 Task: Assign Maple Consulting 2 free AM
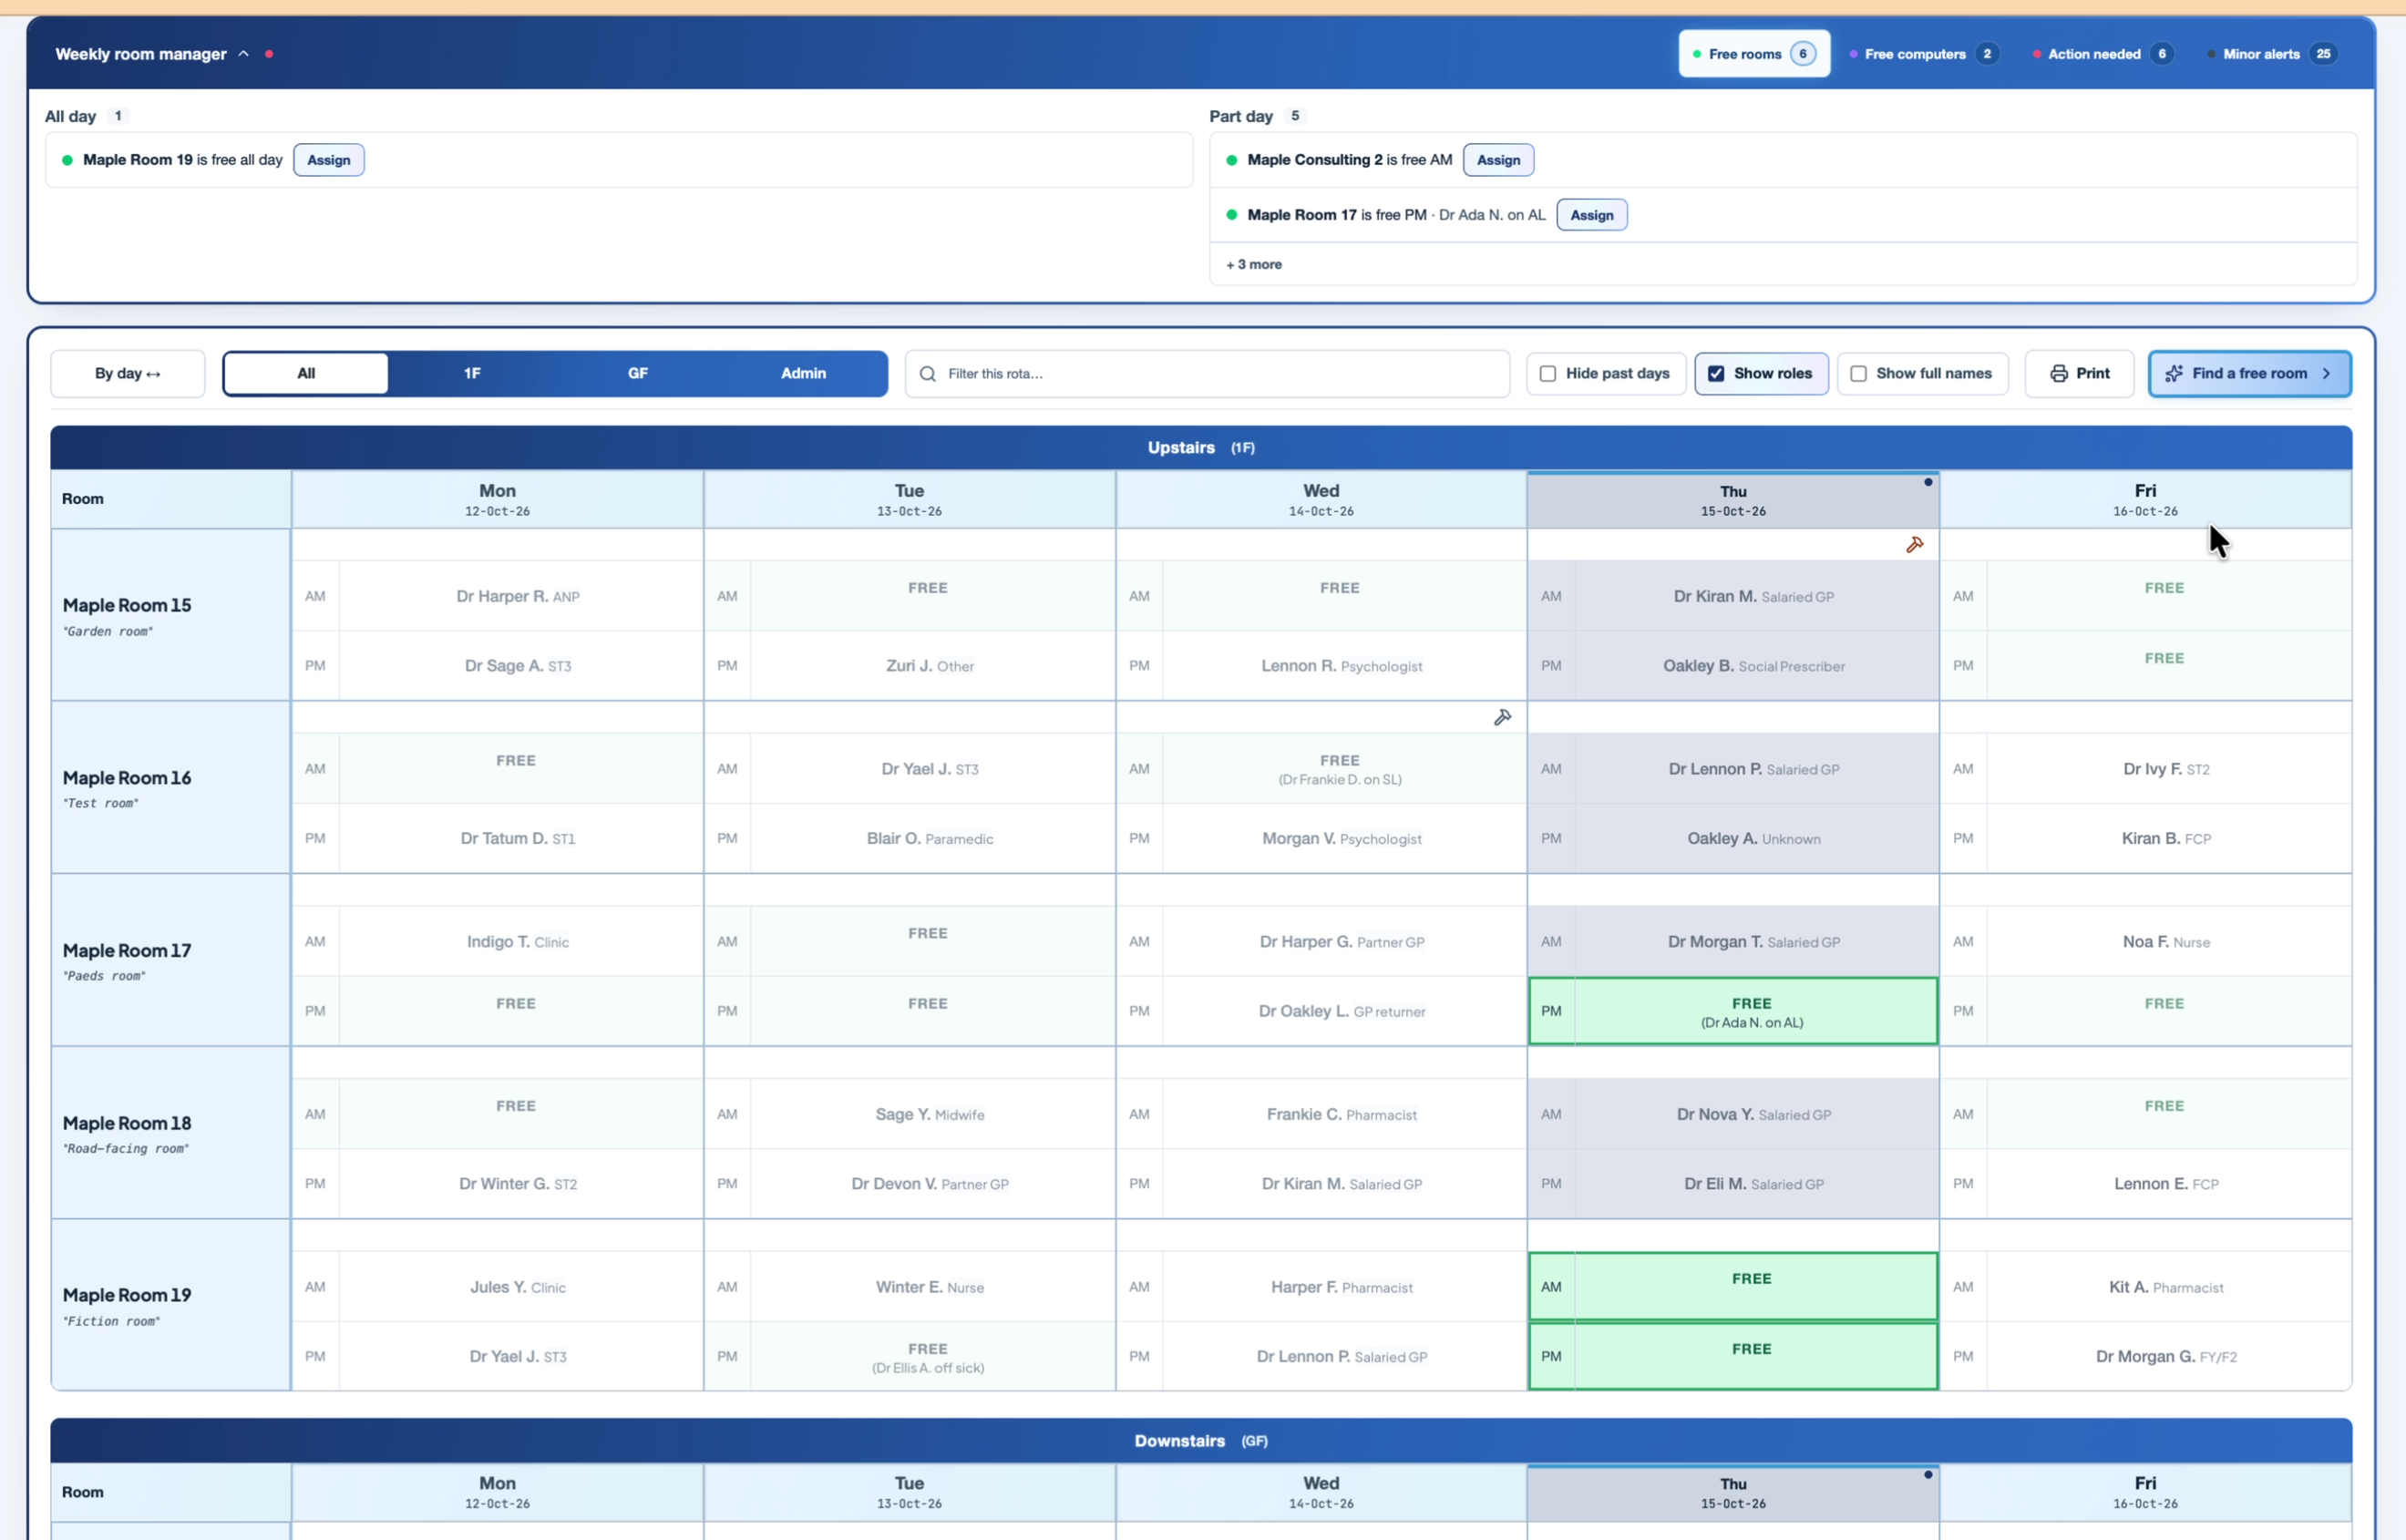click(x=1497, y=160)
